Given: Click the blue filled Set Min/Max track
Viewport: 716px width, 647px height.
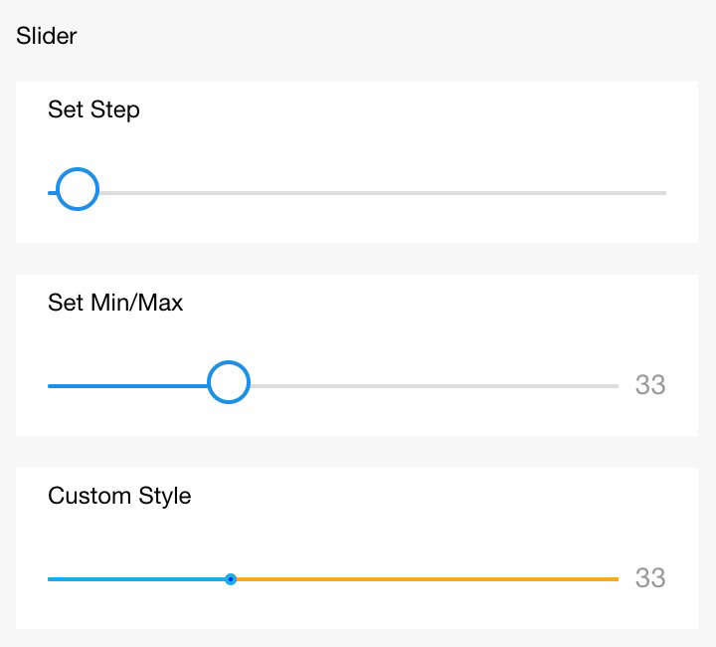Looking at the screenshot, I should point(127,385).
